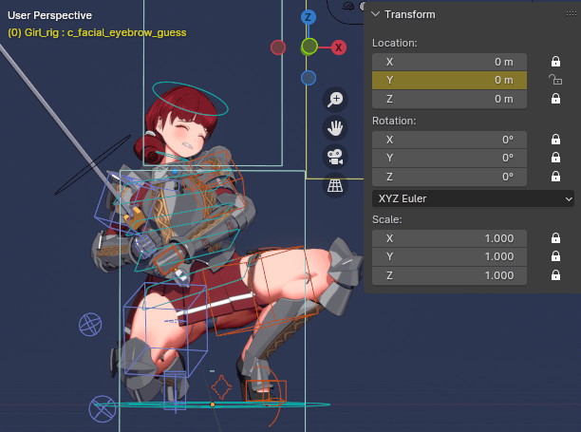Toggle camera view with camera icon
The height and width of the screenshot is (432, 581).
point(335,158)
